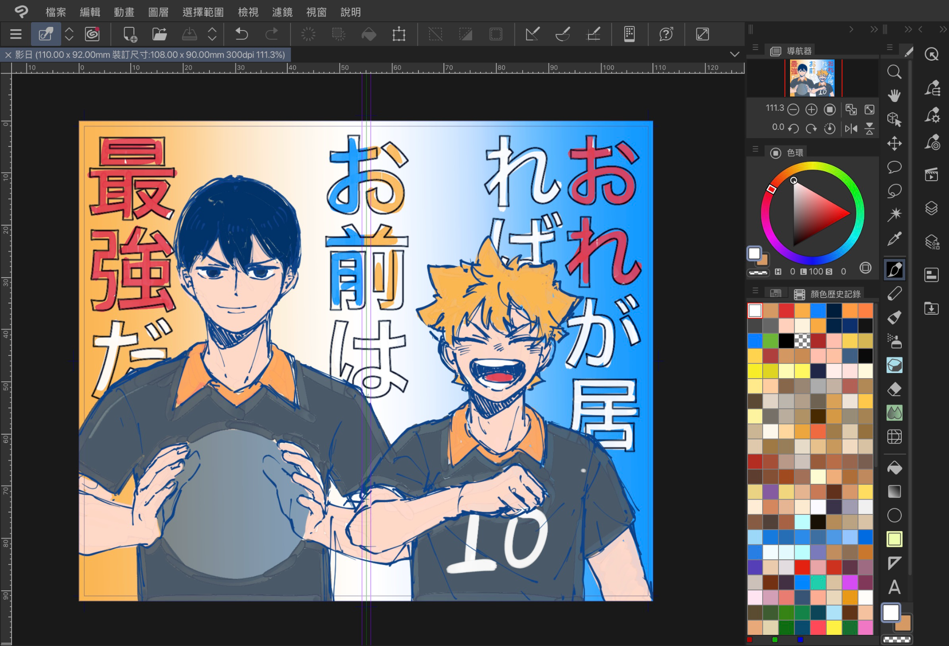Open the Color History palette menu
Screen dimensions: 949x646
[755, 291]
